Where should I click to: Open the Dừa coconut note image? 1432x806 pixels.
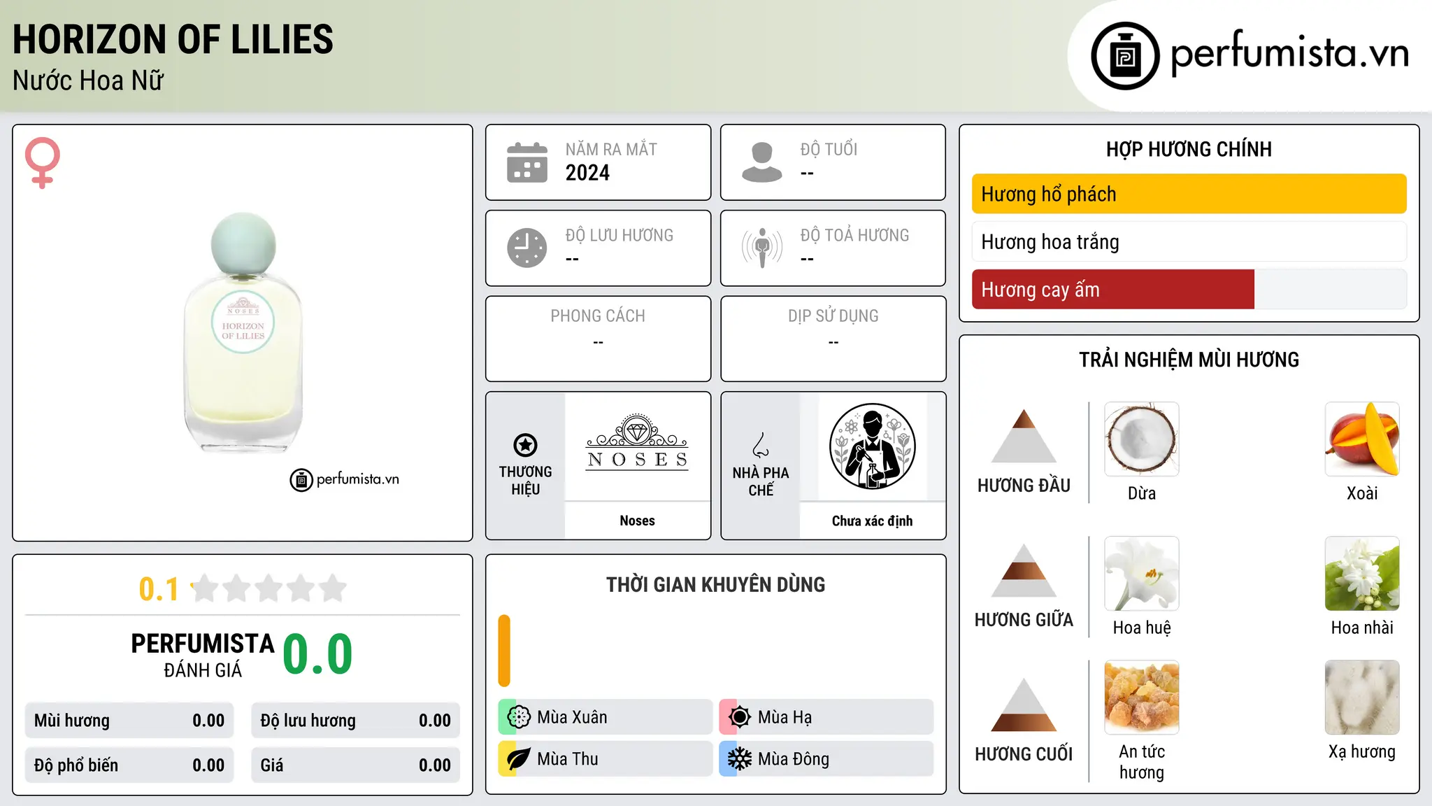tap(1142, 439)
